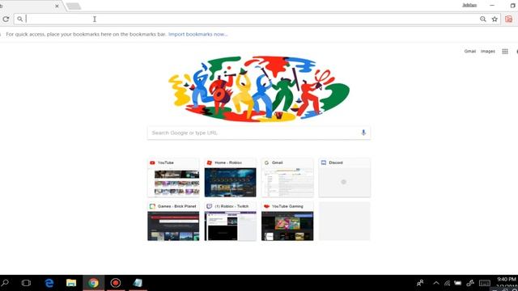This screenshot has height=291, width=518.
Task: Click the red screen recorder taskbar icon
Action: tap(115, 283)
